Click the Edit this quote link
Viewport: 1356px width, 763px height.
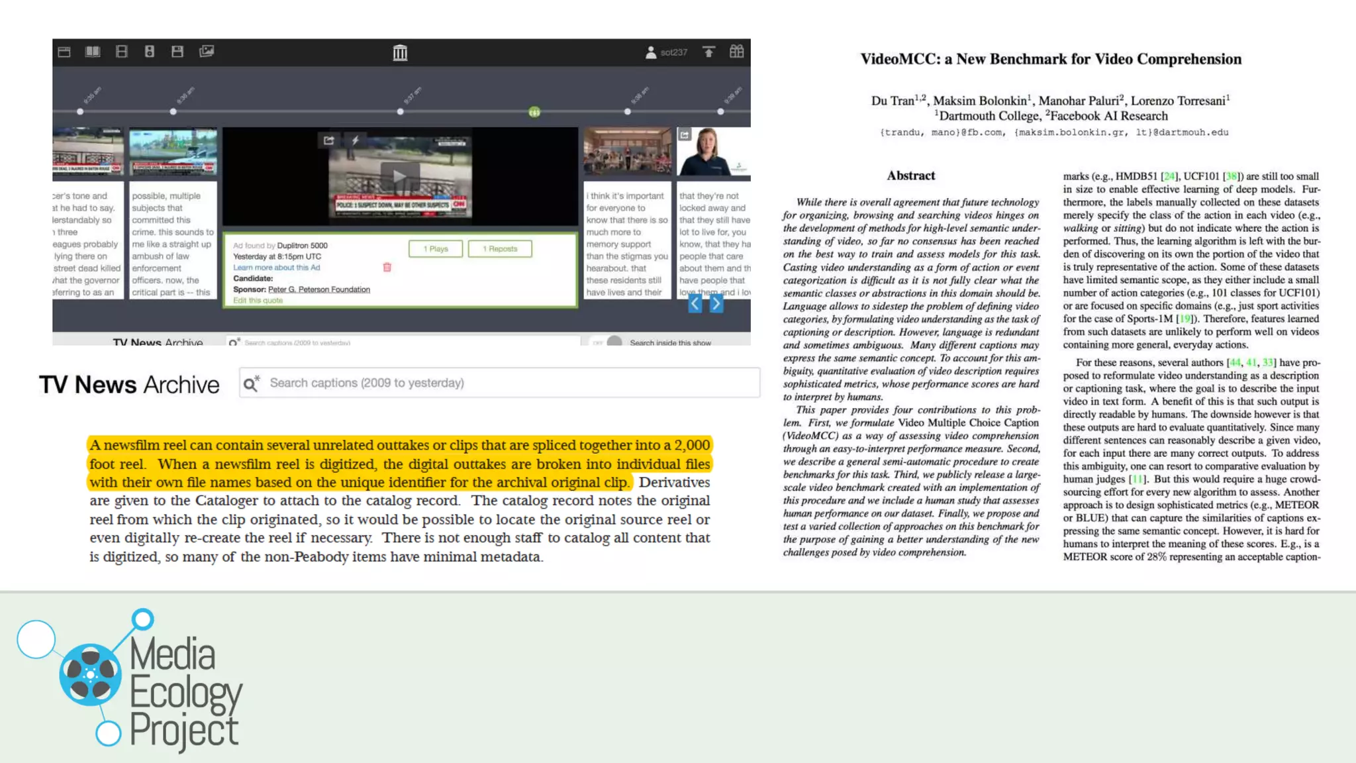[x=258, y=301]
